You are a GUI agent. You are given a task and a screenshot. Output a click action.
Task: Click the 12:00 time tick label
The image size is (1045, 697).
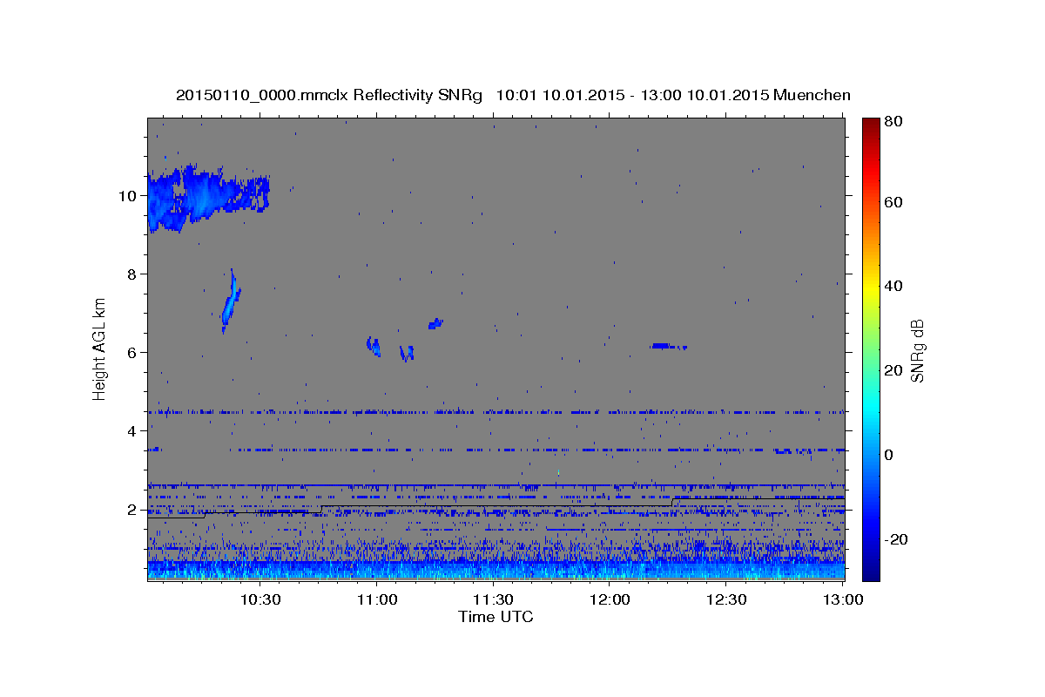[610, 599]
